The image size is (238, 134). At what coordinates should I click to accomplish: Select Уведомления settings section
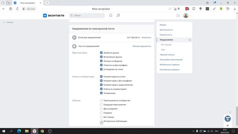[x=166, y=40]
